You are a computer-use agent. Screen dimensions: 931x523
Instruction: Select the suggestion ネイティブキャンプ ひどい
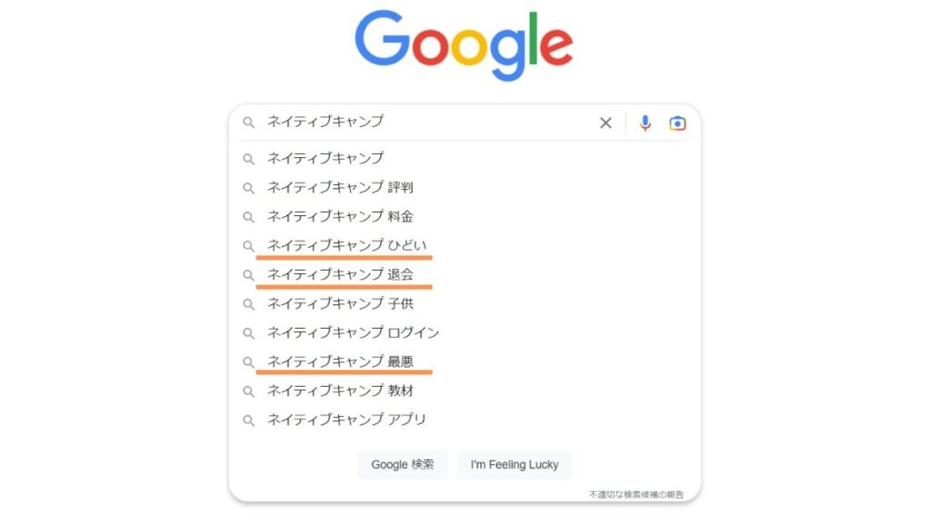click(346, 245)
